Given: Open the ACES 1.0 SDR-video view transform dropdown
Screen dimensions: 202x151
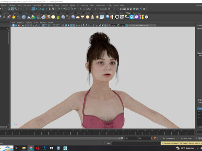Looking at the screenshot, I should [x=142, y=25].
